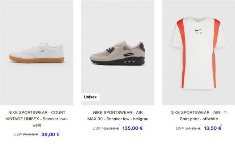Click the air bubble sole of Air Max 90
235x147 pixels.
129,61
